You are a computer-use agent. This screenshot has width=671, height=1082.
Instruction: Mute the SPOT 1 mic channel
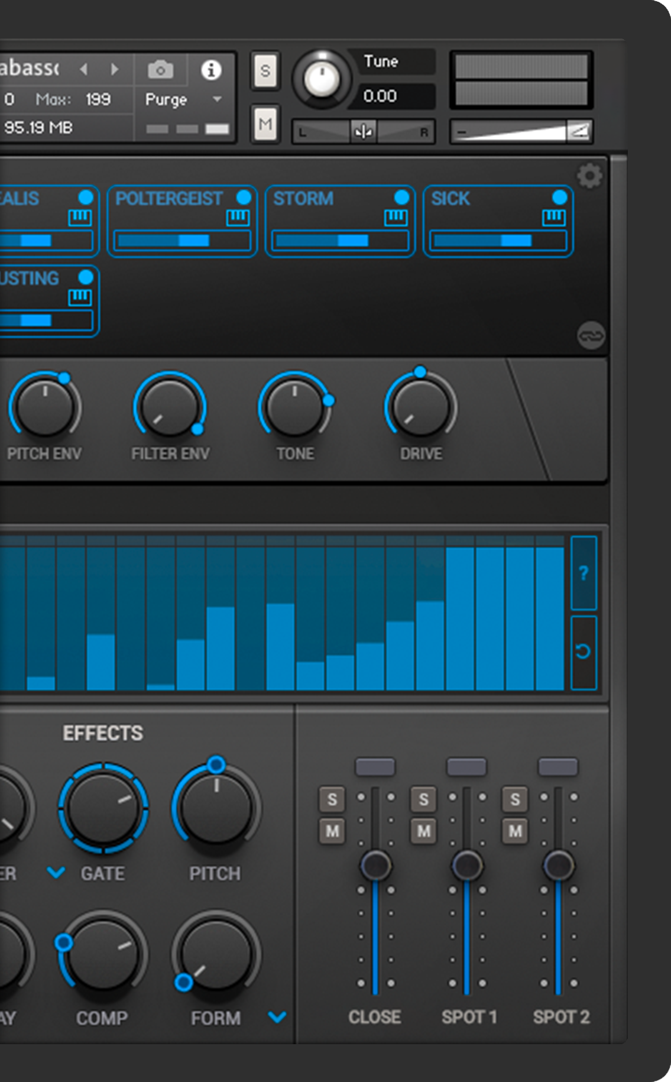coord(423,831)
